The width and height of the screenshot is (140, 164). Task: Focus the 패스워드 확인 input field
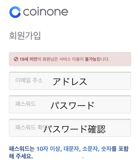coord(70,128)
